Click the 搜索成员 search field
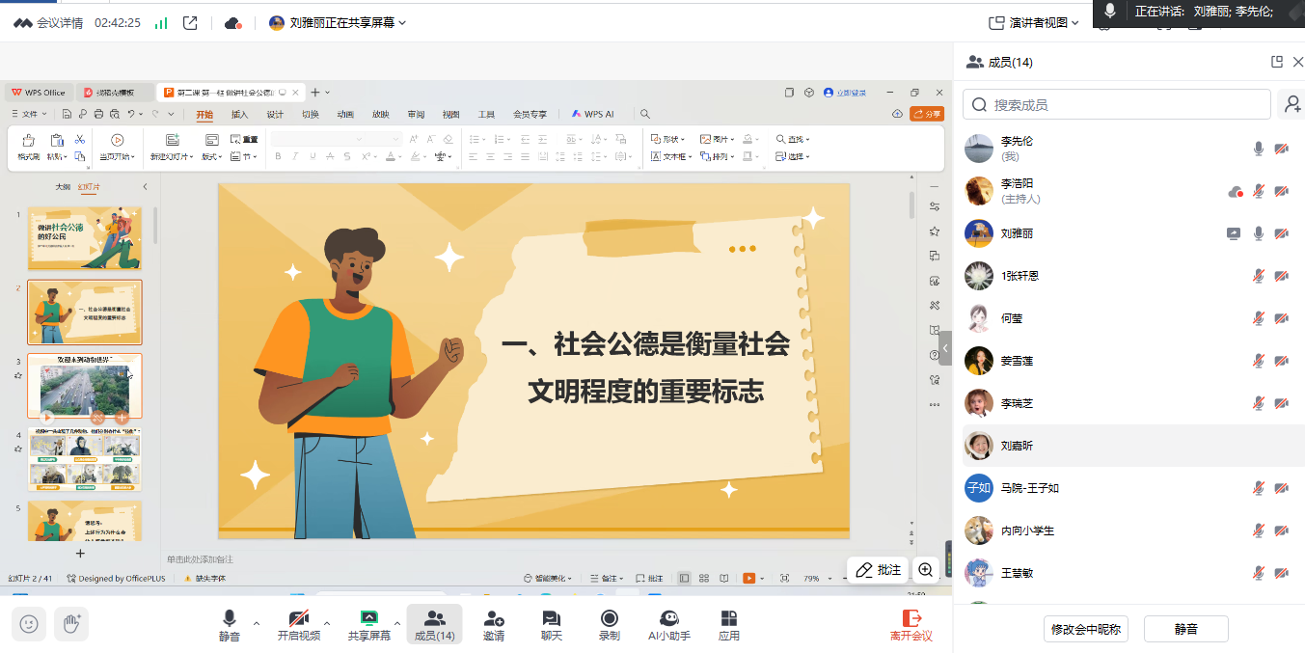The height and width of the screenshot is (653, 1305). point(1117,104)
